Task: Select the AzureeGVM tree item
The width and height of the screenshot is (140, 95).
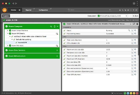Action: (x=22, y=43)
